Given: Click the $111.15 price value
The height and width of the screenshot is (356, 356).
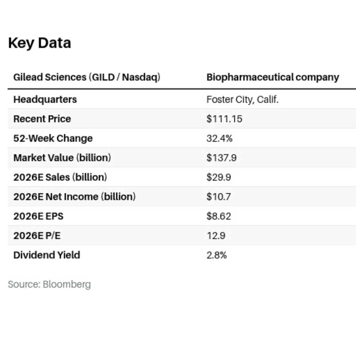Looking at the screenshot, I should click(224, 119).
